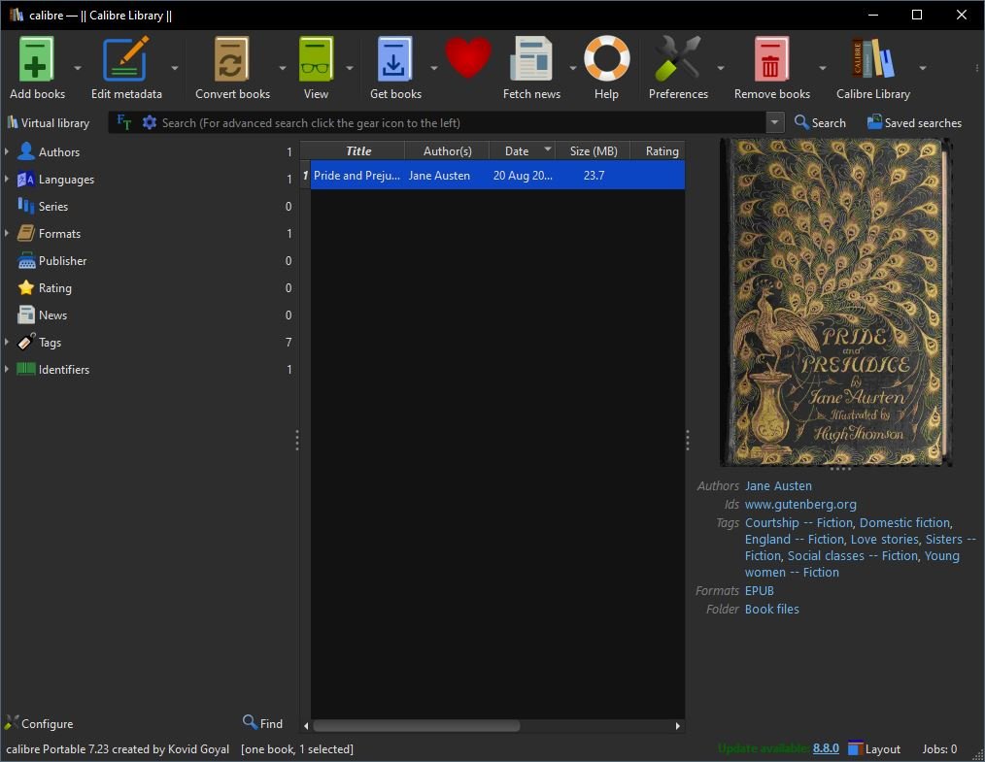Open dropdown arrow next to Add books
The image size is (985, 762).
coord(78,68)
